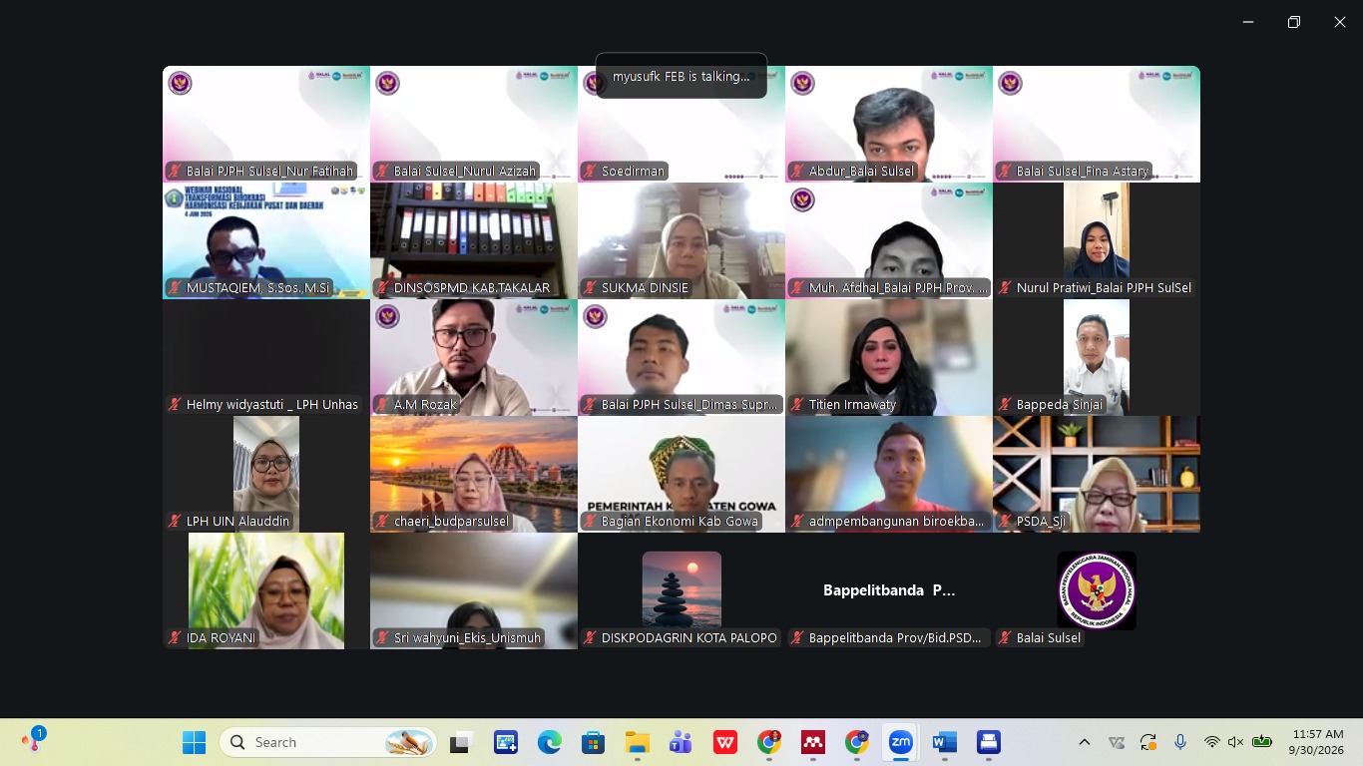Click the name label MUSTAQIEM, S.Sos.,M.Si
Screen dimensions: 1363x766
pos(257,287)
